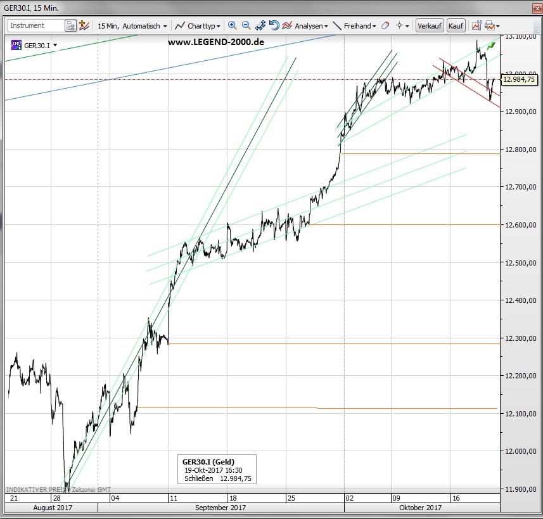This screenshot has height=519, width=543.
Task: Click the Verkauf button
Action: tap(430, 26)
